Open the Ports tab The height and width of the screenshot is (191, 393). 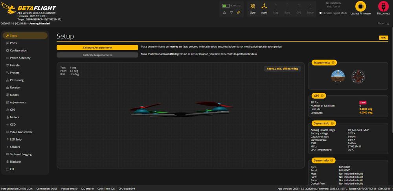(x=25, y=43)
